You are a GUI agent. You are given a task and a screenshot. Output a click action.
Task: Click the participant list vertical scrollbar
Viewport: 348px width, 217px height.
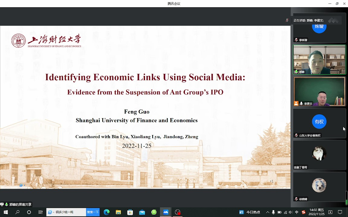coord(346,198)
